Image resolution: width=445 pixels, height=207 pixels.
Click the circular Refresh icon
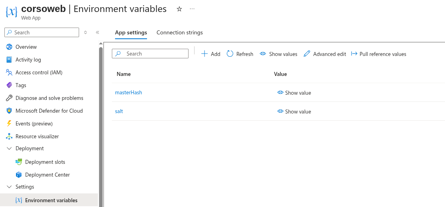pos(230,54)
